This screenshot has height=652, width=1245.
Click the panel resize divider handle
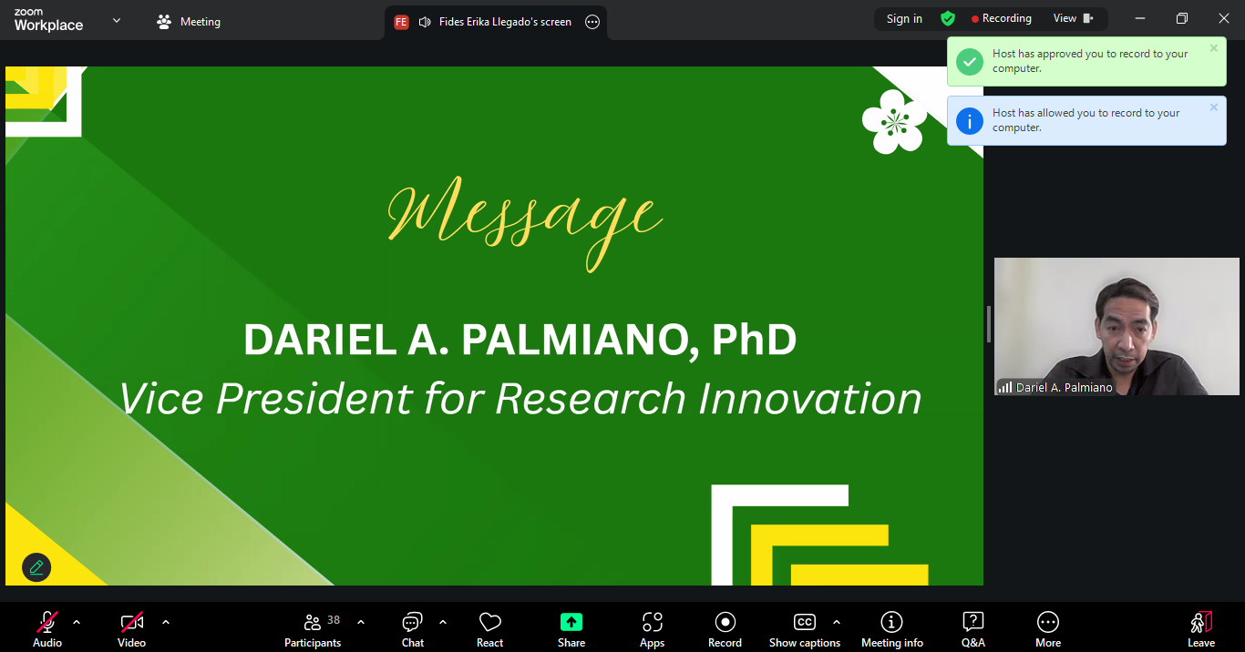(989, 324)
